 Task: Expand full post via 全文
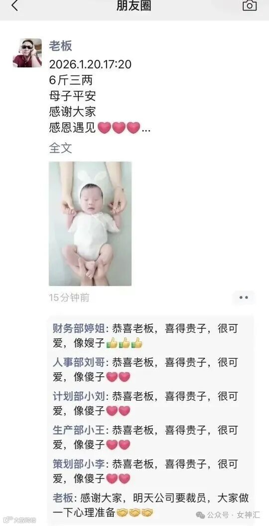pos(61,148)
